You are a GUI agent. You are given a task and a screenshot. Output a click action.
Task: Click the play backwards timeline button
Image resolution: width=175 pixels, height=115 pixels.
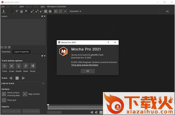pyautogui.click(x=92, y=112)
